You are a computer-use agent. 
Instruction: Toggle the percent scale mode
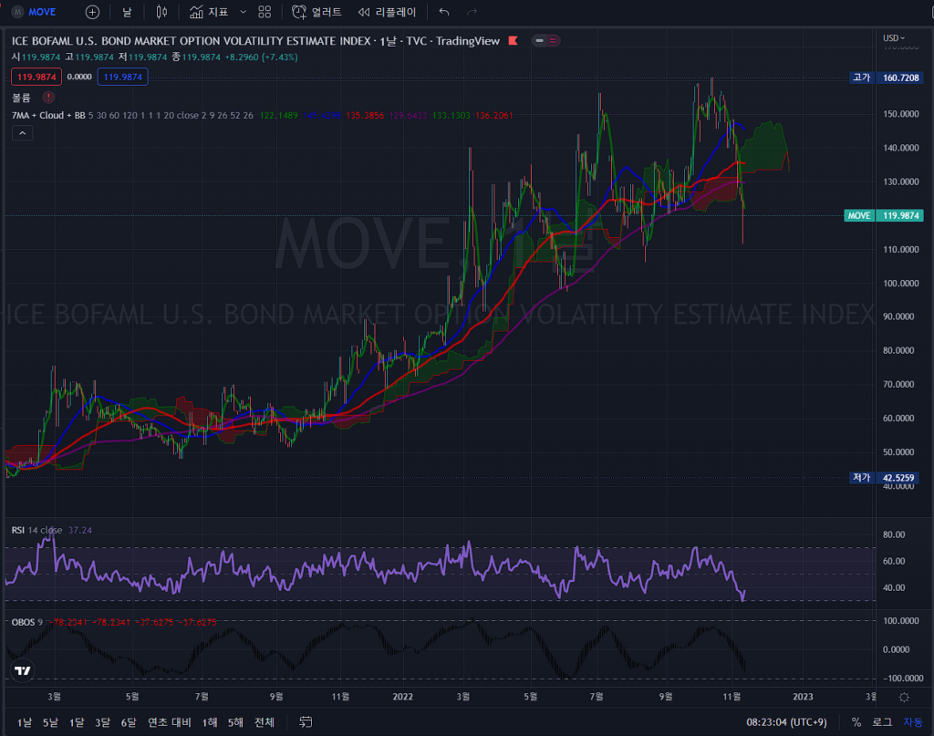coord(856,722)
